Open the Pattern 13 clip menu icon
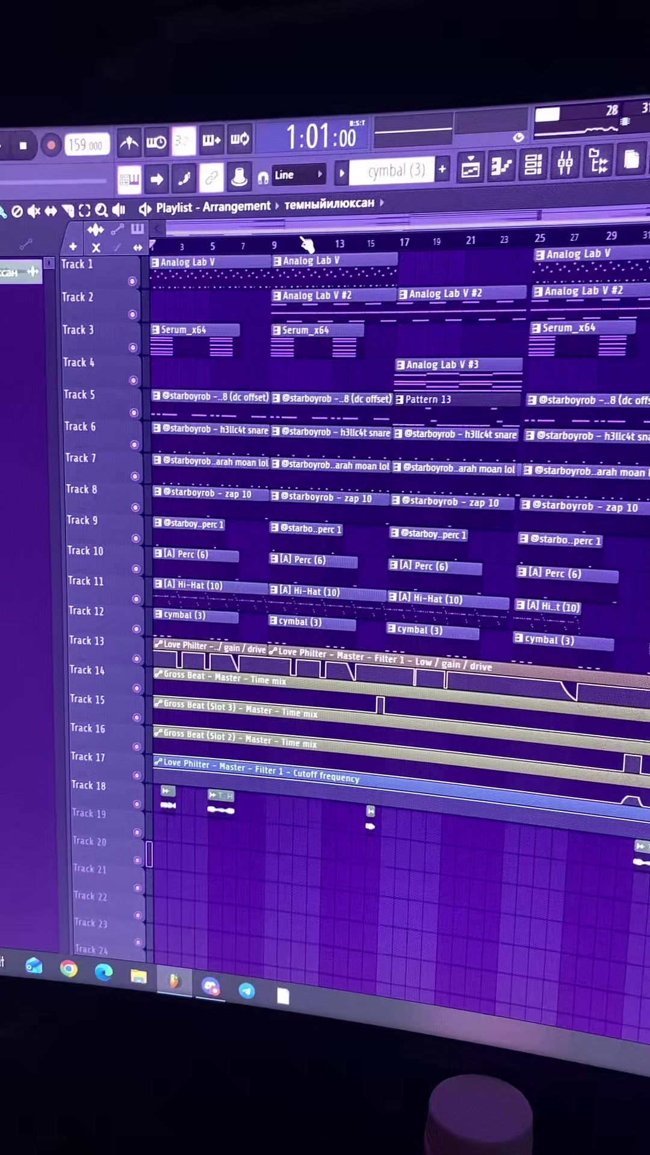The width and height of the screenshot is (650, 1155). pyautogui.click(x=400, y=400)
